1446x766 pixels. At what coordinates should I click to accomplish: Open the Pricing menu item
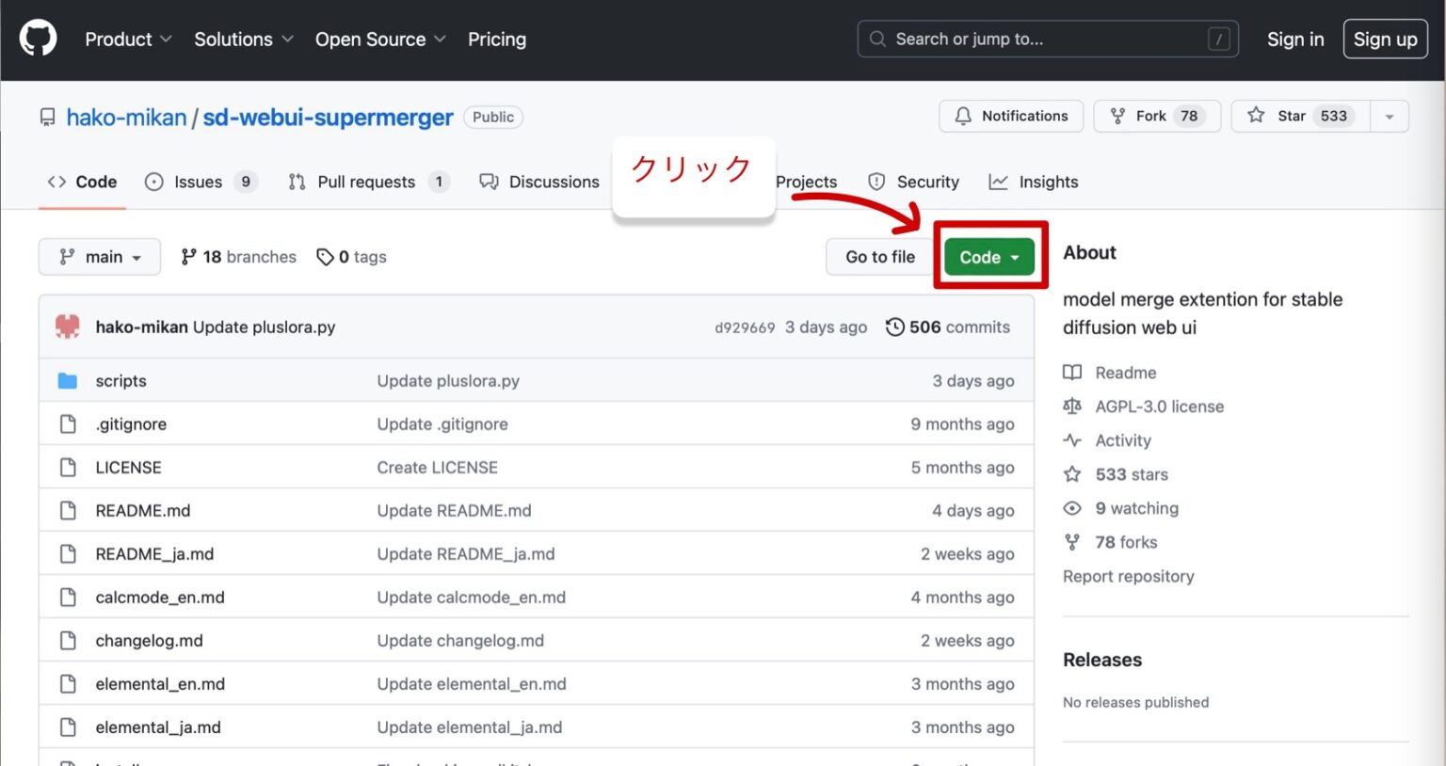coord(497,39)
